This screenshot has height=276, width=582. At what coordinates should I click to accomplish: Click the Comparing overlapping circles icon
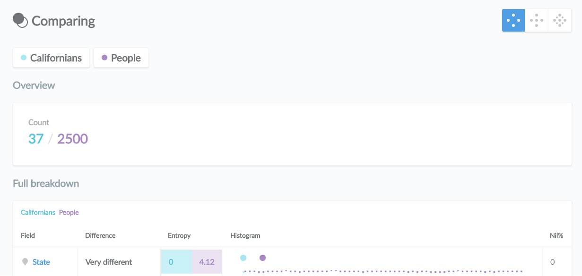tap(20, 20)
